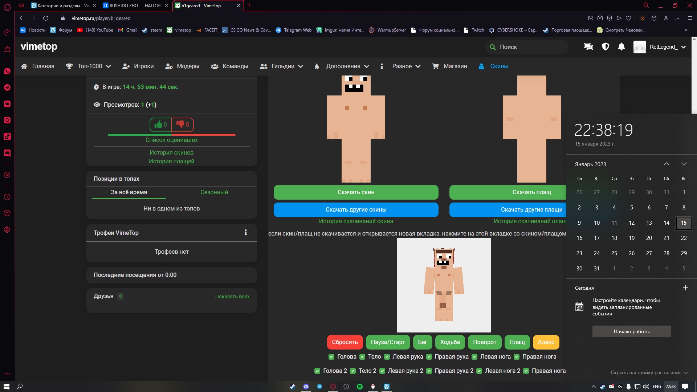697x392 pixels.
Task: Switch to the Сезонный tab
Action: pyautogui.click(x=214, y=192)
